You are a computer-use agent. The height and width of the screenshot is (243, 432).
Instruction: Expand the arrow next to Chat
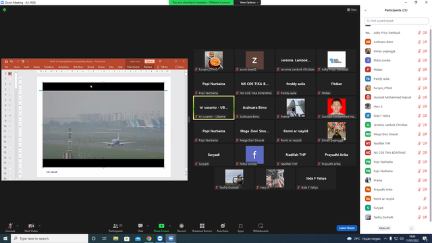[x=148, y=226]
